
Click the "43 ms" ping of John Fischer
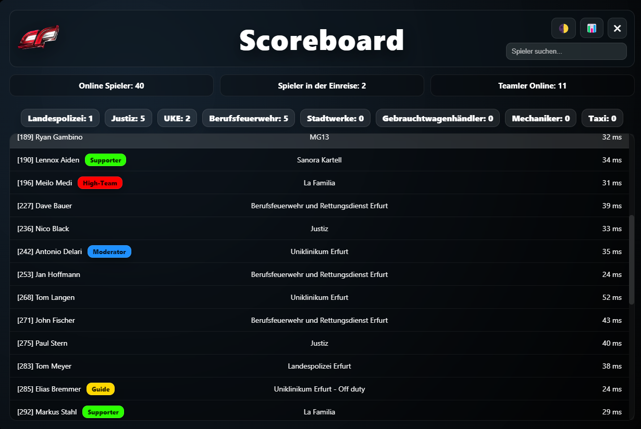[x=612, y=320]
